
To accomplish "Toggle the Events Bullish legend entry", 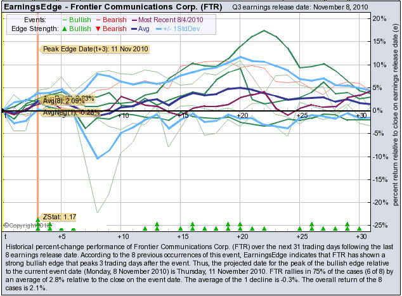I will [x=73, y=20].
